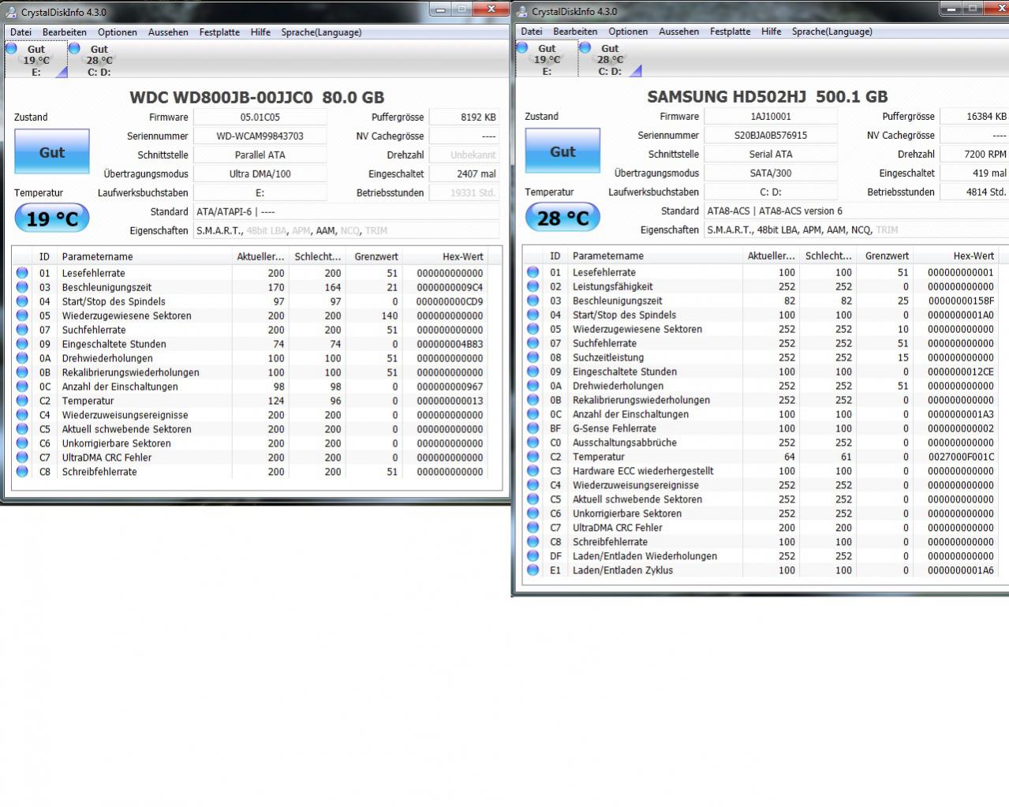Click Gut status orb on E: tab in left window
1009x807 pixels.
[11, 49]
